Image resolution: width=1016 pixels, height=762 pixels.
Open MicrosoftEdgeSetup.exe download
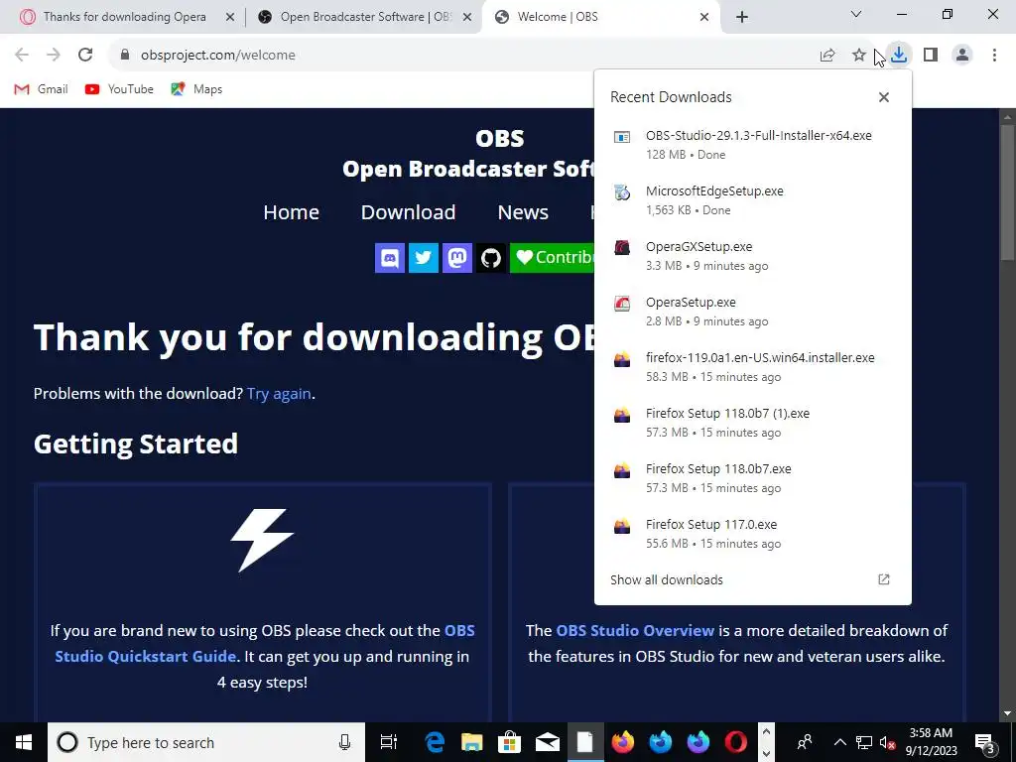point(752,200)
